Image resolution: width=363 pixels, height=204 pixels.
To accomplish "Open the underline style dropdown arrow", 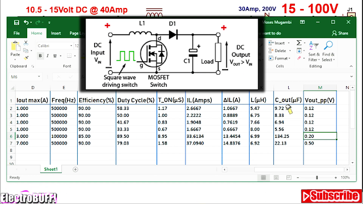I will tap(61, 56).
